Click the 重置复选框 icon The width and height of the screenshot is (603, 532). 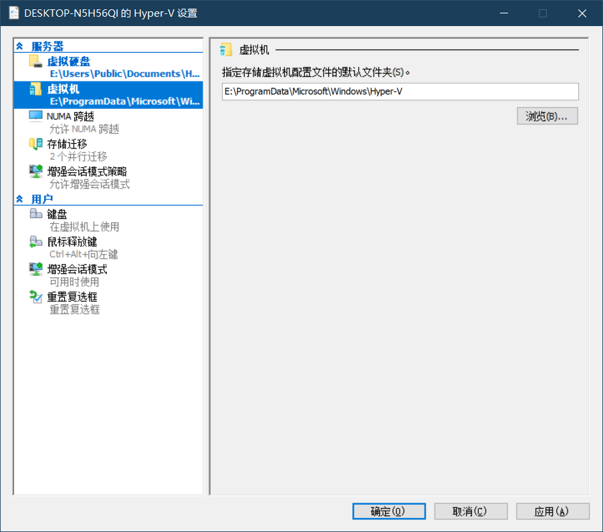tap(35, 297)
